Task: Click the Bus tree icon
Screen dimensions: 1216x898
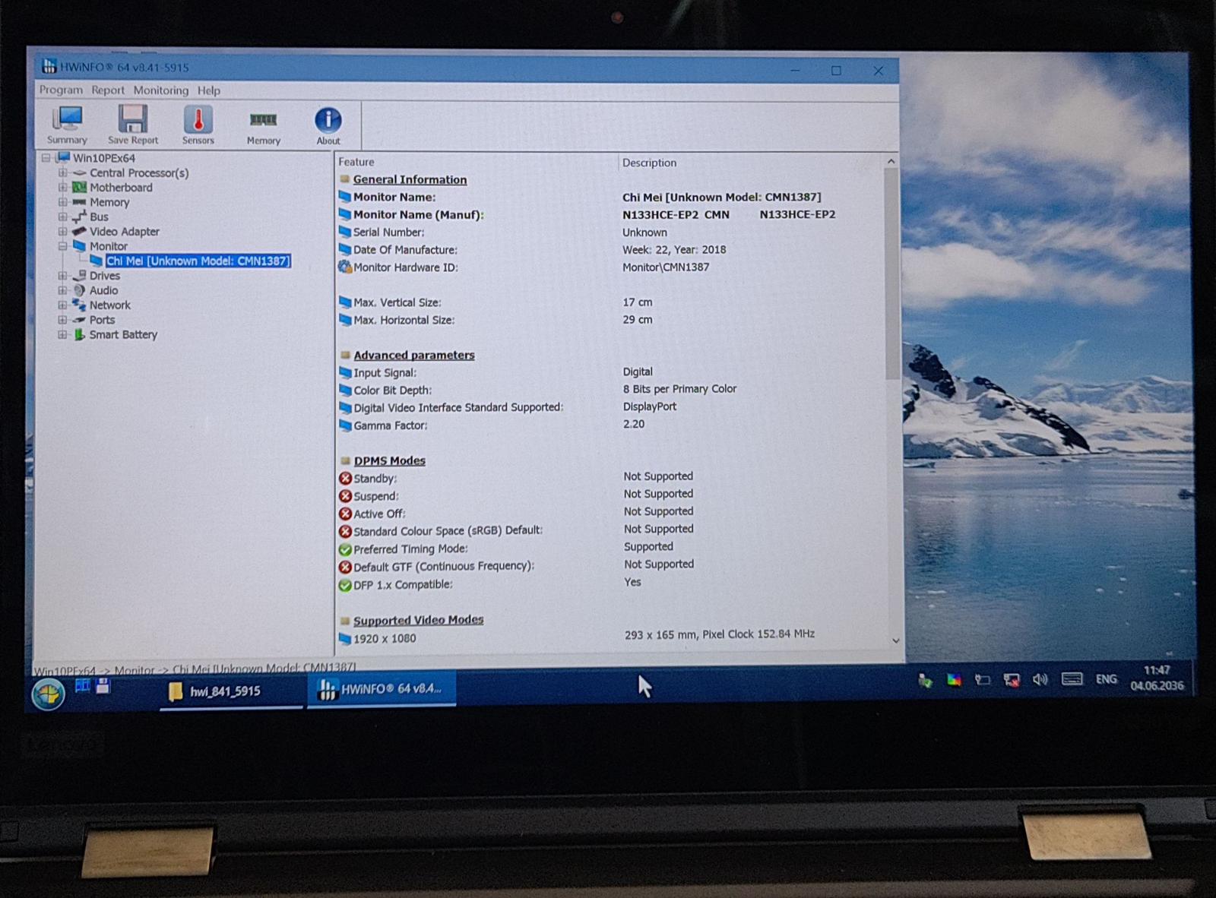Action: pos(79,217)
